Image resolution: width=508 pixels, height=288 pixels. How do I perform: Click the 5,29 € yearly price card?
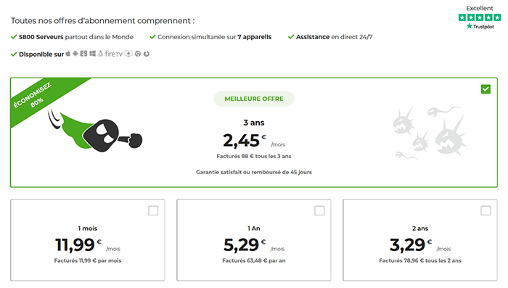tap(254, 240)
